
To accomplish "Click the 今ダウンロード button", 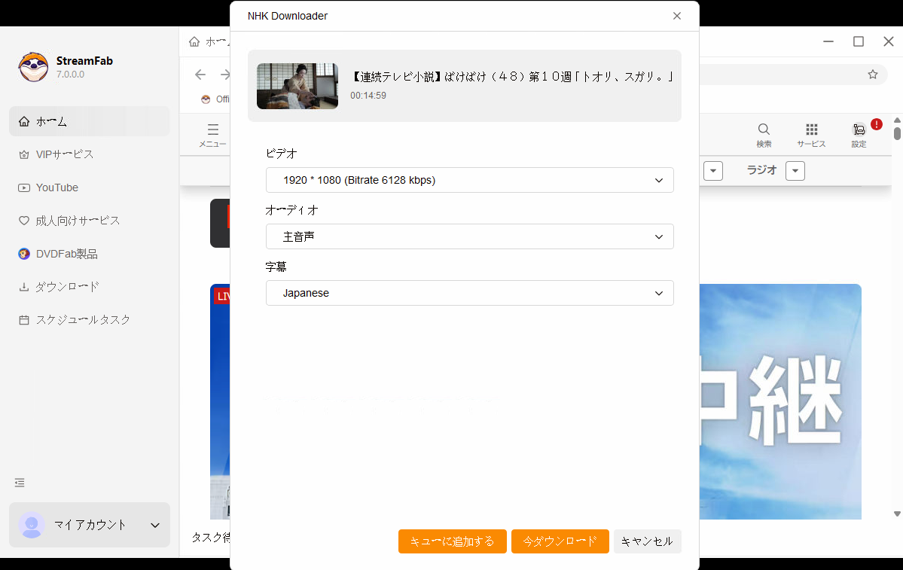I will coord(560,541).
